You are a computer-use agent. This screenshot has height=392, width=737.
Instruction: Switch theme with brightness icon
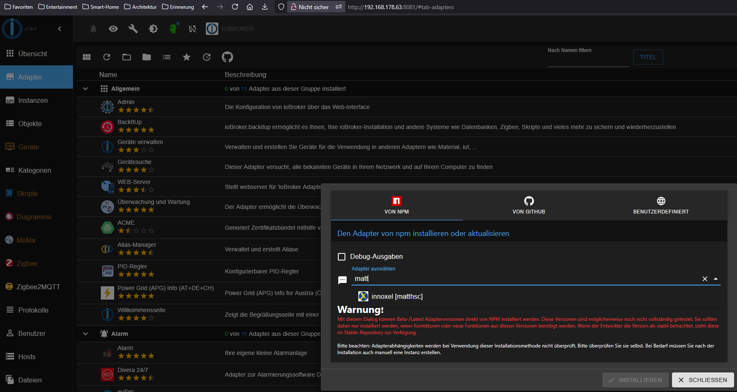[x=153, y=29]
